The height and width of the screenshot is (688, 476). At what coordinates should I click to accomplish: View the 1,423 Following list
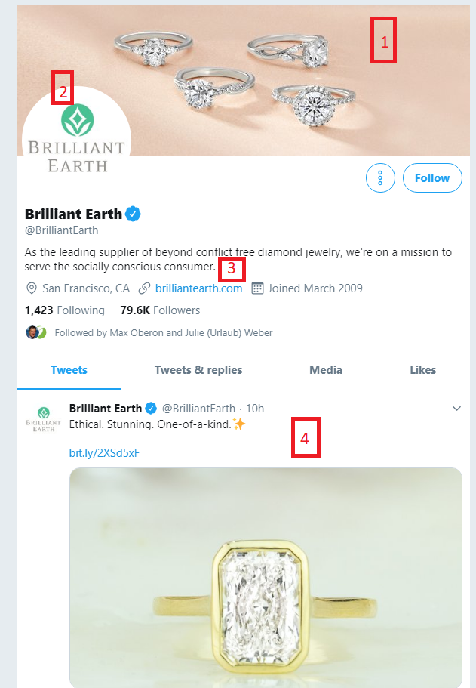click(x=64, y=310)
